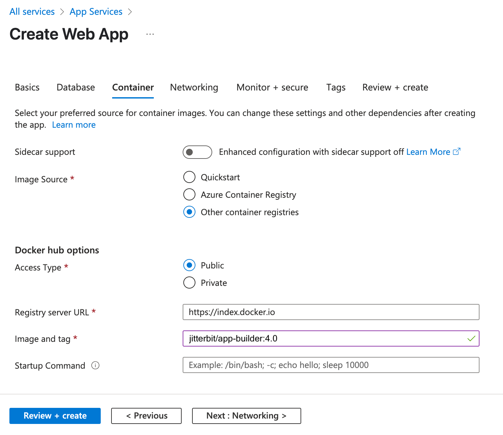The width and height of the screenshot is (503, 435).
Task: Go to the Networking tab
Action: tap(194, 87)
